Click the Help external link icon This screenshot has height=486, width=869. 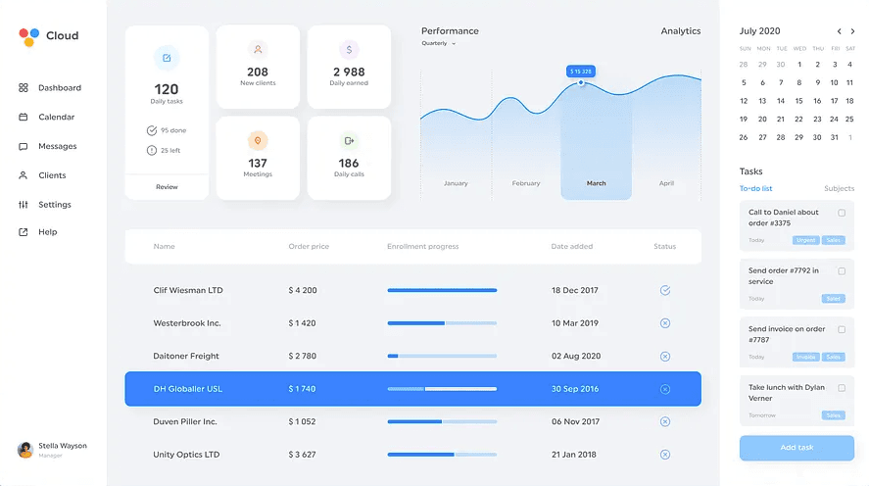[x=24, y=232]
